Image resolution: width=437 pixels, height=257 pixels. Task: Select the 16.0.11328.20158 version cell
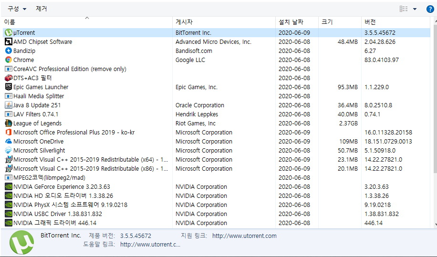click(388, 132)
